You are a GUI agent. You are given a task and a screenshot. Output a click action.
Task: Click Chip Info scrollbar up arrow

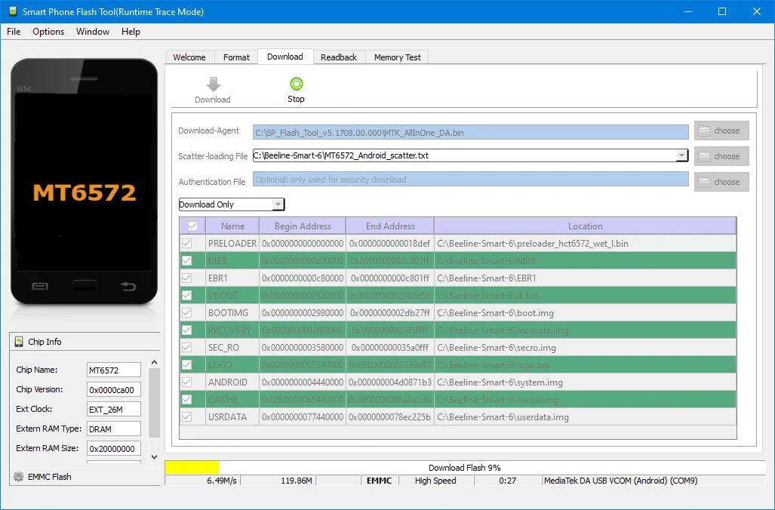[154, 362]
